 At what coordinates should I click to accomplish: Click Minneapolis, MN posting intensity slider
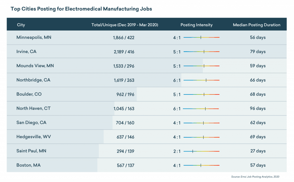click(x=201, y=37)
